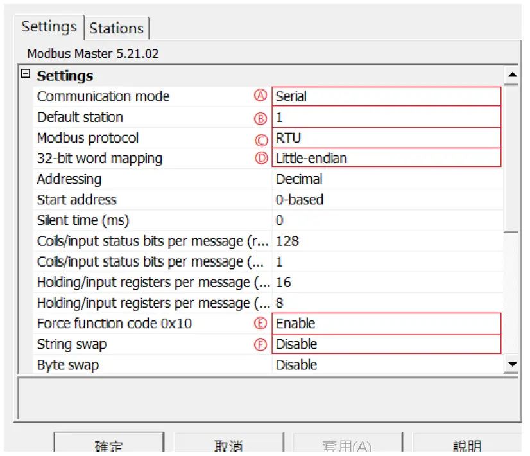Select the Settings tab
The image size is (530, 456).
pyautogui.click(x=49, y=27)
